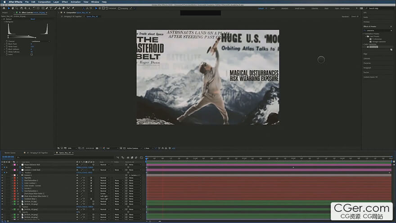
Task: Switch to the Standard workspace
Action: (x=284, y=9)
